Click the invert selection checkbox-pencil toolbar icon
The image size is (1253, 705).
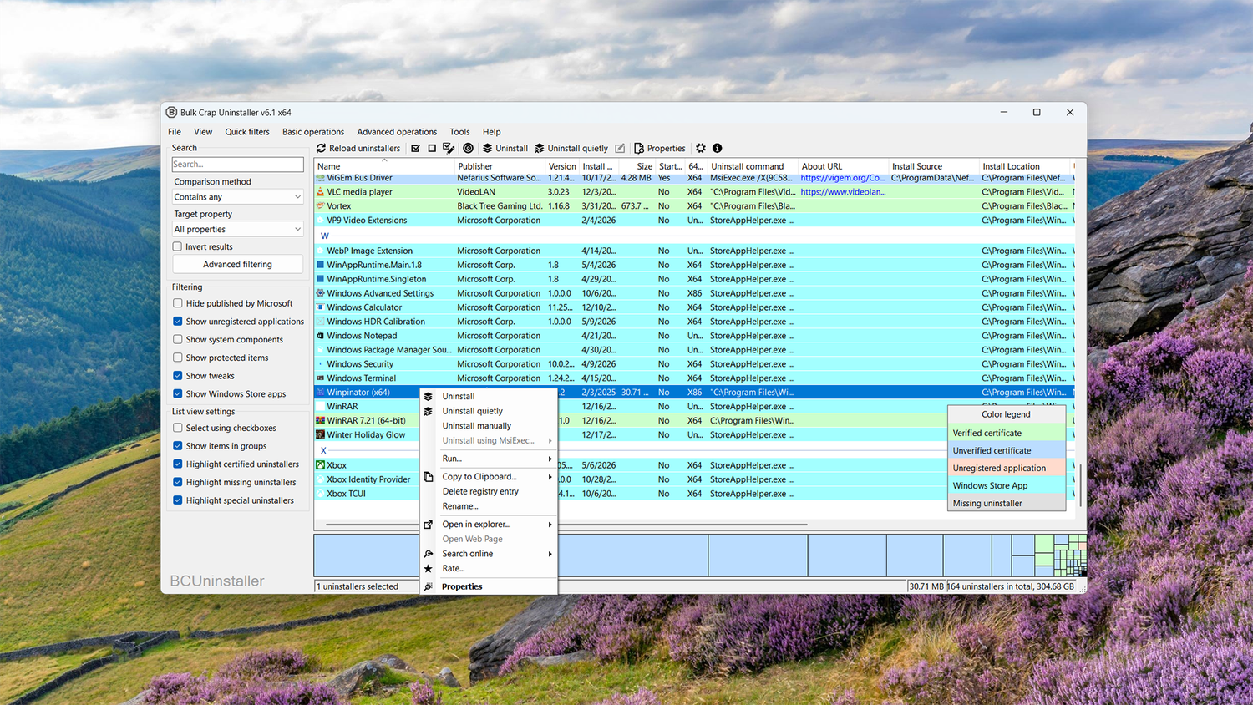pyautogui.click(x=449, y=148)
